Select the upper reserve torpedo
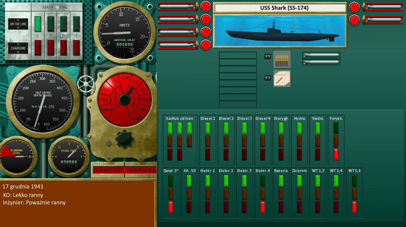Viewport: 406px width, 227px height. point(321,55)
